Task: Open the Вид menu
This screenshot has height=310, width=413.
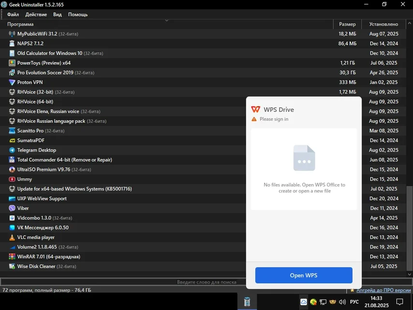Action: click(x=58, y=15)
